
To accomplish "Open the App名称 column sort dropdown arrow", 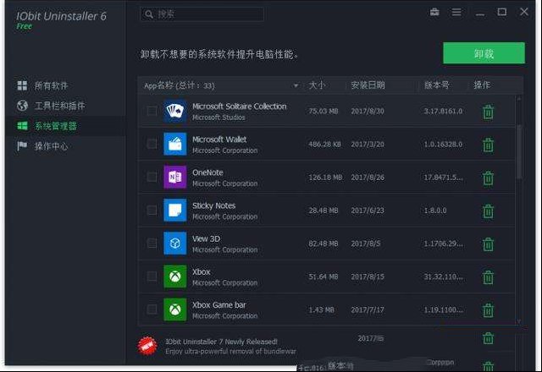I will [x=296, y=85].
